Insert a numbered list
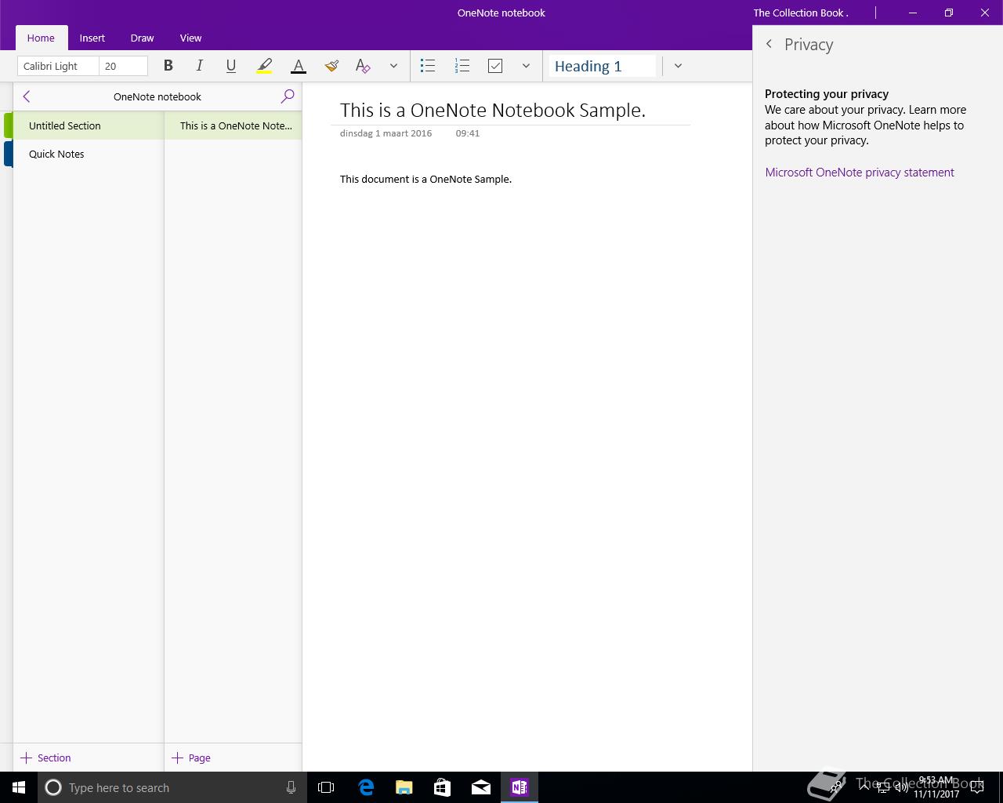This screenshot has width=1003, height=803. click(x=462, y=66)
